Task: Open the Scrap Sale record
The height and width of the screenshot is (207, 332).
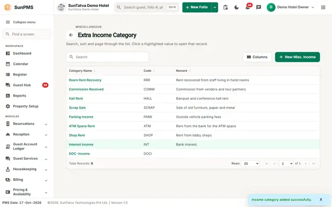Action: (77, 108)
